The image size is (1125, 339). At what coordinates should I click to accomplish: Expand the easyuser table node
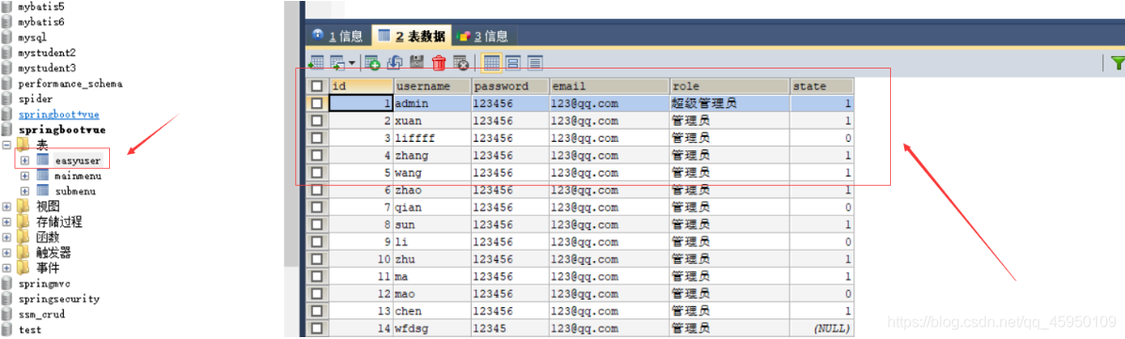25,160
